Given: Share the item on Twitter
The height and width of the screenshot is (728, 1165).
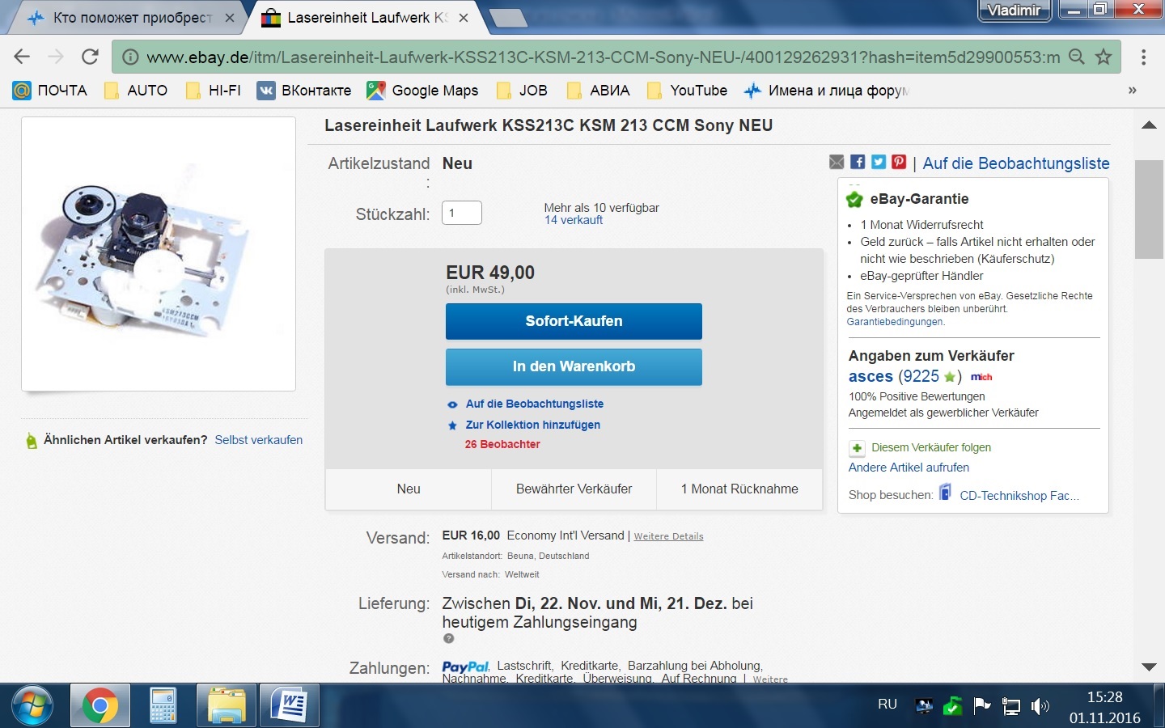Looking at the screenshot, I should click(879, 162).
